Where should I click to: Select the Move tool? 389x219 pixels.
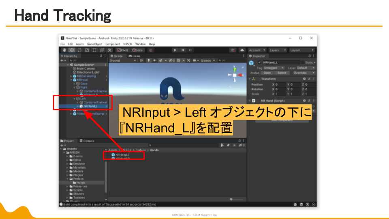coord(72,50)
